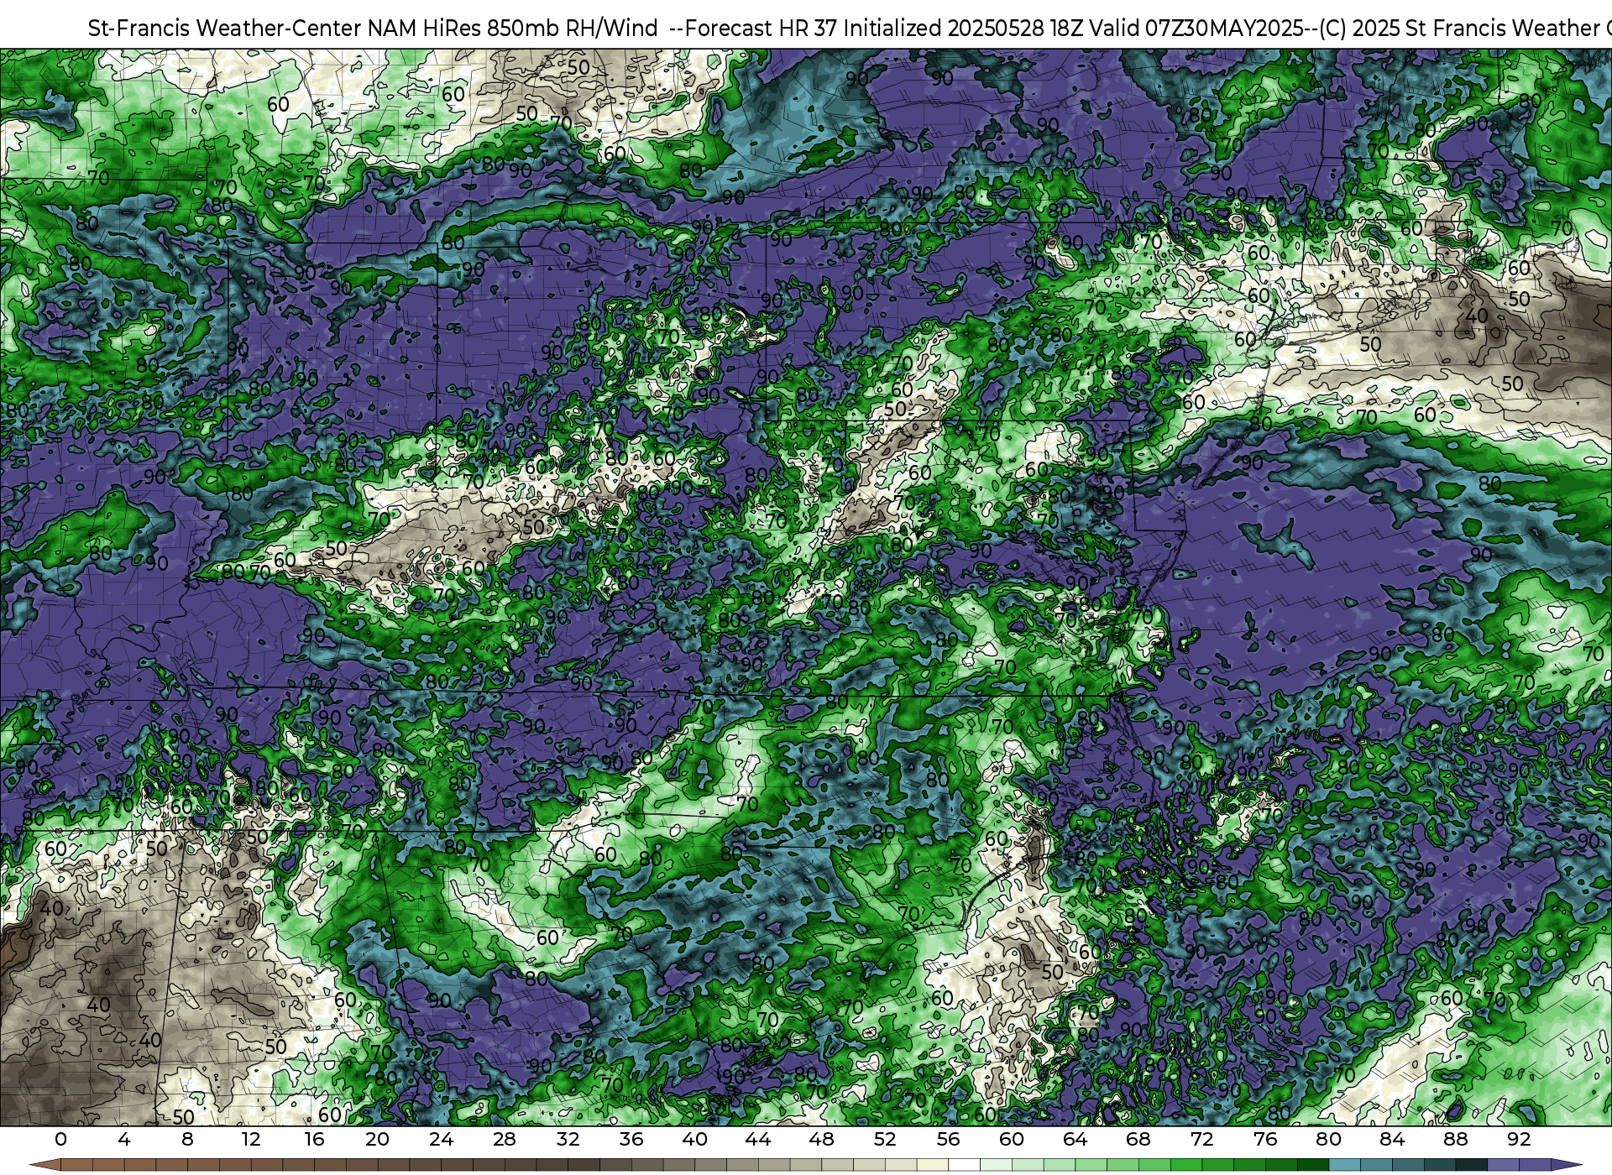Click the colorbar tick label '24'
Viewport: 1612px width, 1175px height.
[x=441, y=1140]
